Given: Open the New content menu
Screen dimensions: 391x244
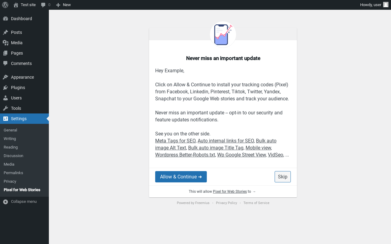Looking at the screenshot, I should pos(63,5).
